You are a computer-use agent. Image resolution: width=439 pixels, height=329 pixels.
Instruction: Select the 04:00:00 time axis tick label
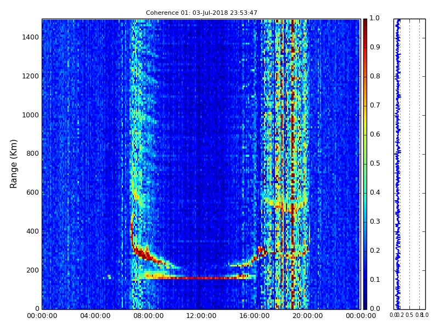(x=95, y=316)
